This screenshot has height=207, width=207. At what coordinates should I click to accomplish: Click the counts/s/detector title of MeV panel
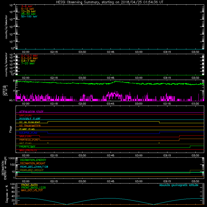6,64
